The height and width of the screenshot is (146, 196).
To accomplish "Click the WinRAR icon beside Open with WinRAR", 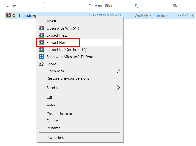I will 41,28.
